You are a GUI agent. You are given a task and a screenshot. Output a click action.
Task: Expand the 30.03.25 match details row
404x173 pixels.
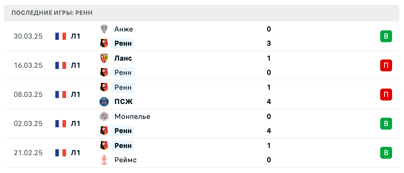[x=208, y=36]
